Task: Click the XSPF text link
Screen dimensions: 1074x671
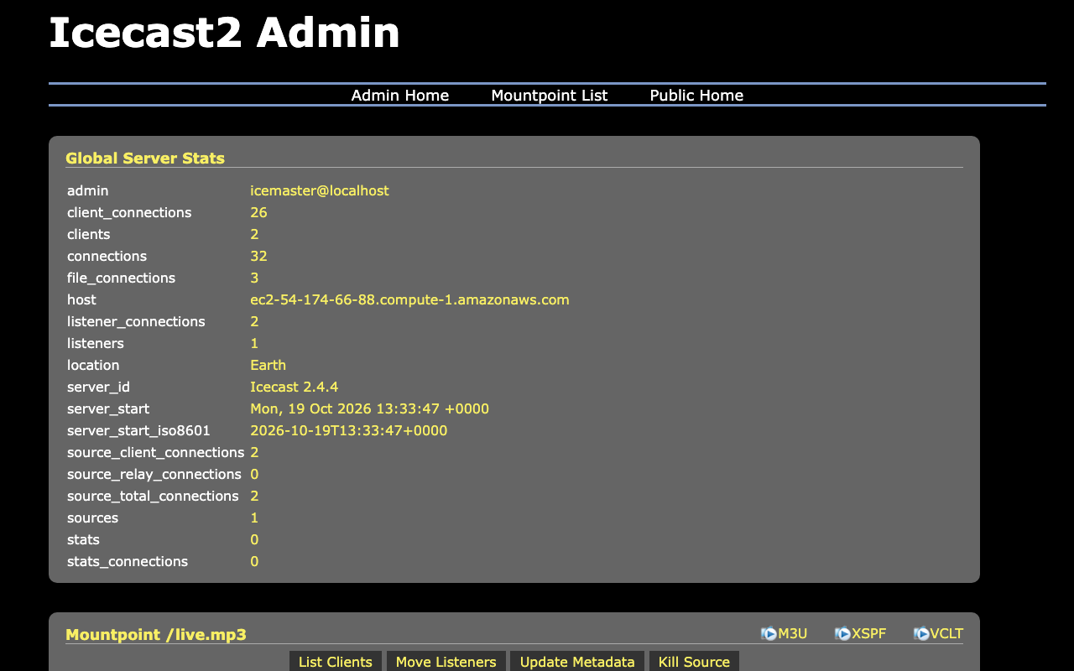Action: click(869, 634)
